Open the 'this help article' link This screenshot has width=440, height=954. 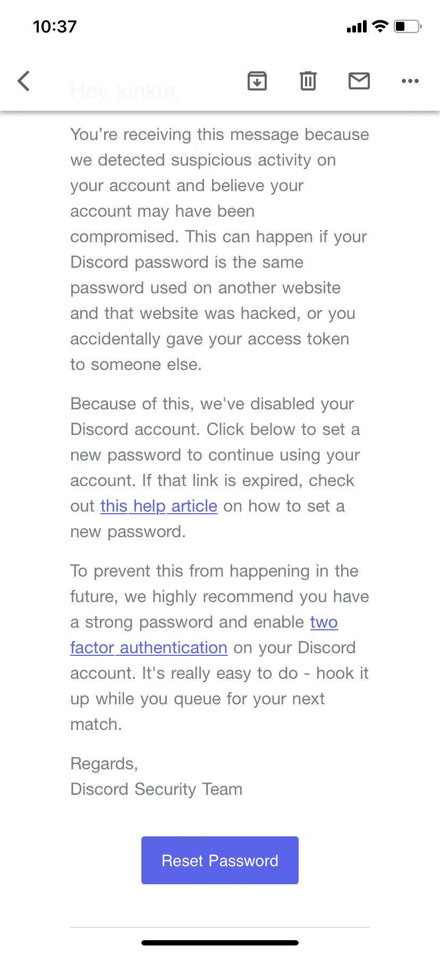point(159,506)
